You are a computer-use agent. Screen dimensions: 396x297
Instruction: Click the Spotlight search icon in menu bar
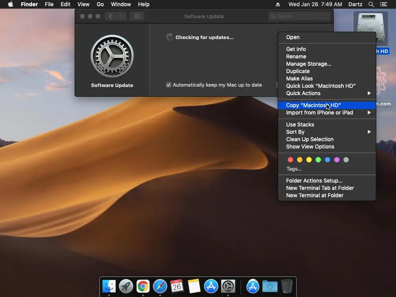pos(371,4)
